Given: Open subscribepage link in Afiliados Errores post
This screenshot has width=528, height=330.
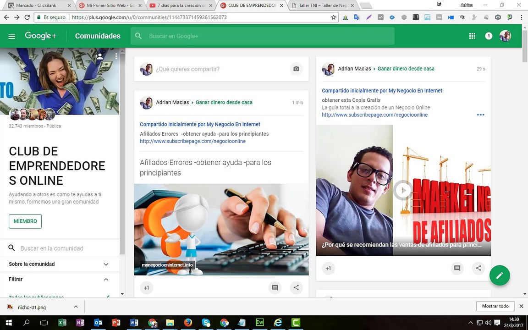Looking at the screenshot, I should click(x=192, y=142).
